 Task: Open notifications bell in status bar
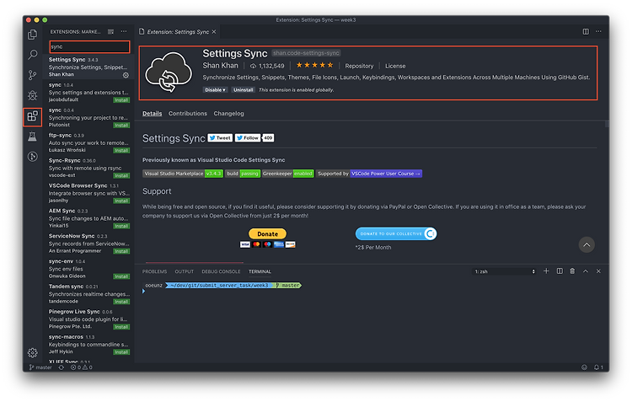tap(598, 367)
